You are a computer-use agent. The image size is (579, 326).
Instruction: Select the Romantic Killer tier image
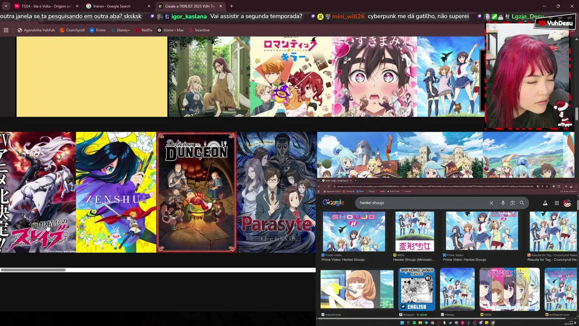click(291, 77)
